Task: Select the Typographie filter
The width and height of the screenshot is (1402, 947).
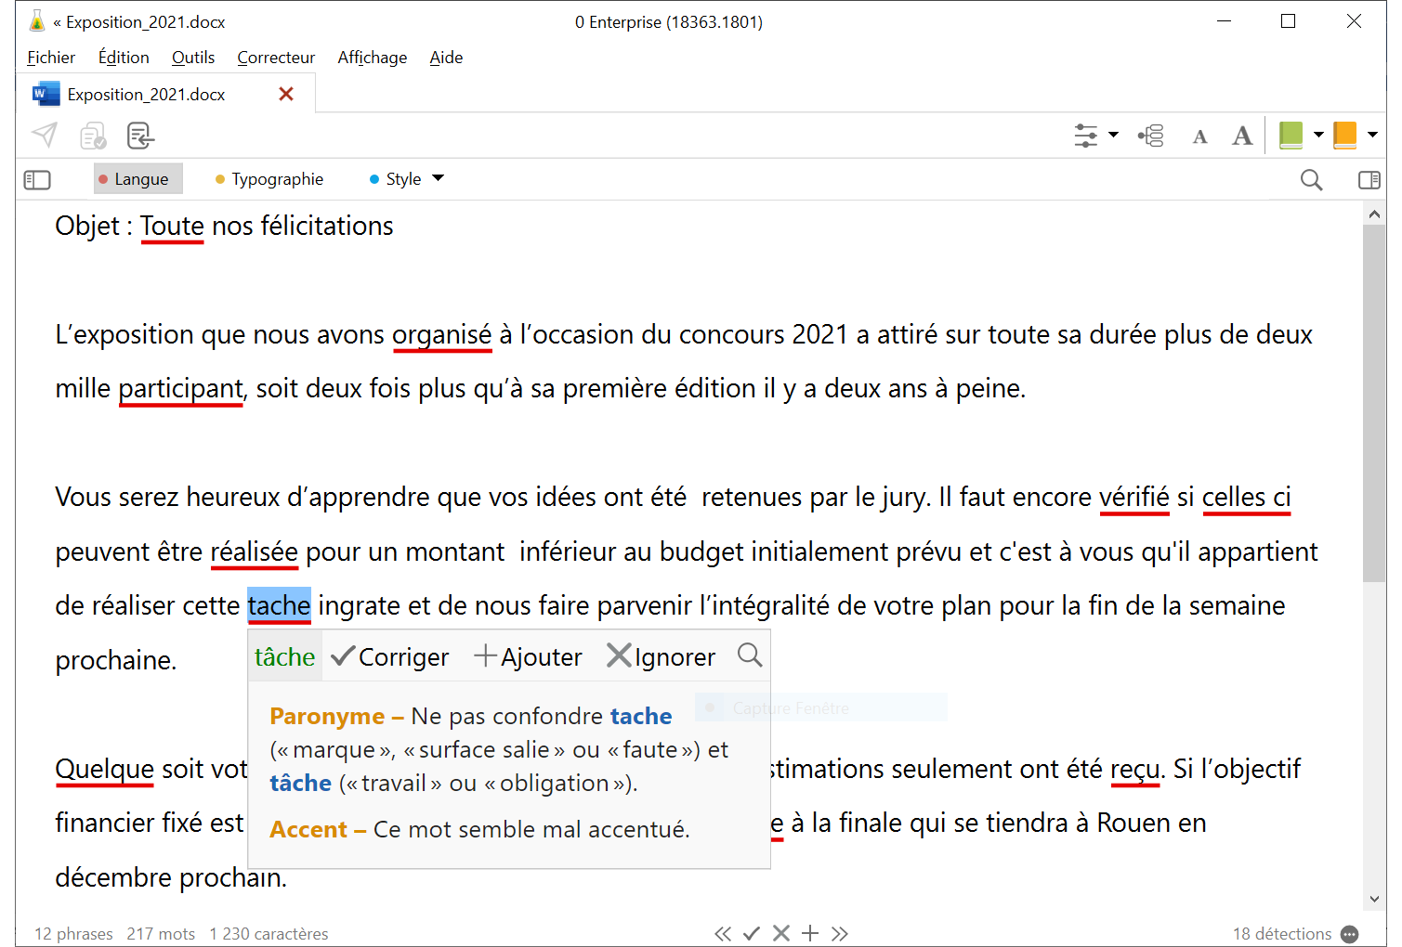Action: [269, 179]
